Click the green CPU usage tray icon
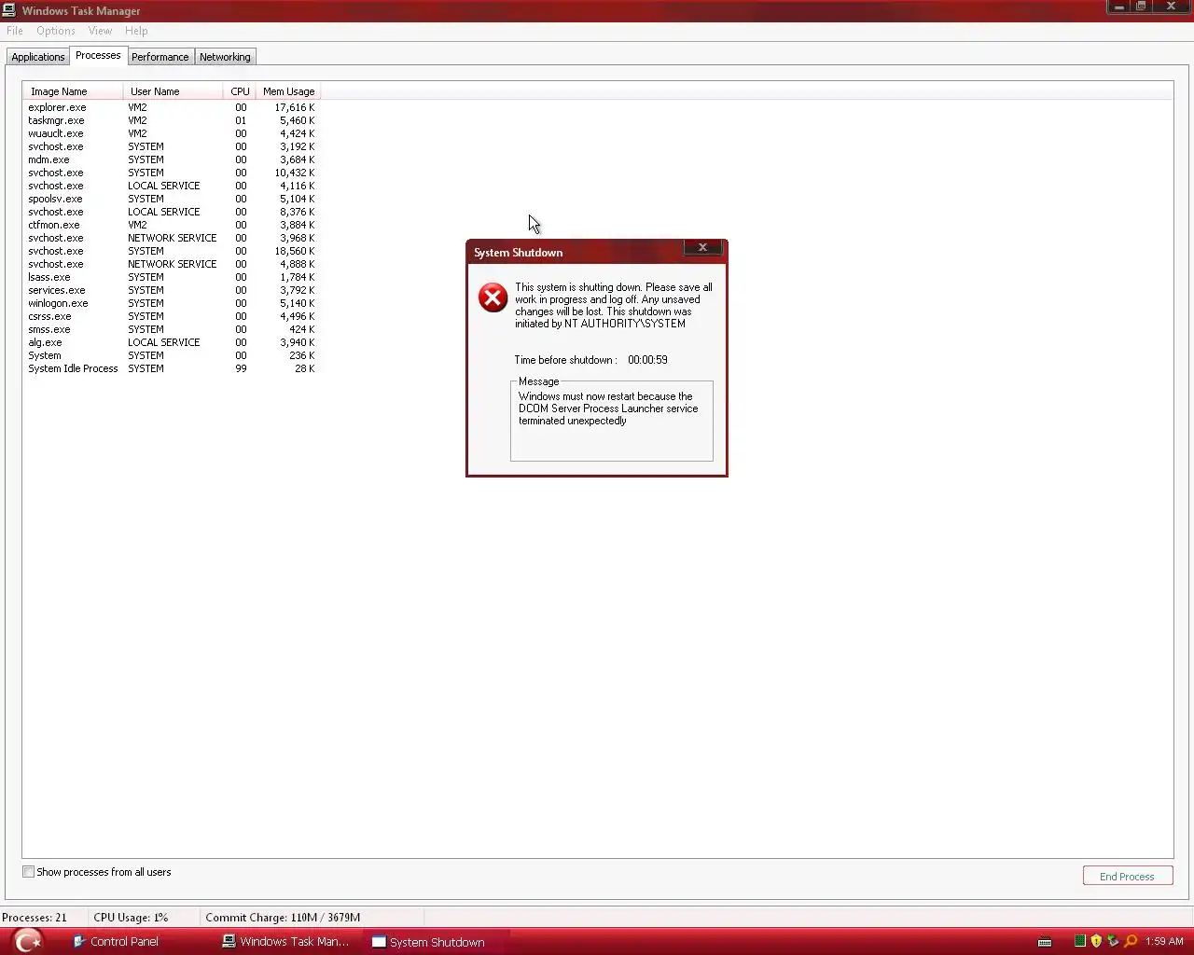 pyautogui.click(x=1080, y=941)
